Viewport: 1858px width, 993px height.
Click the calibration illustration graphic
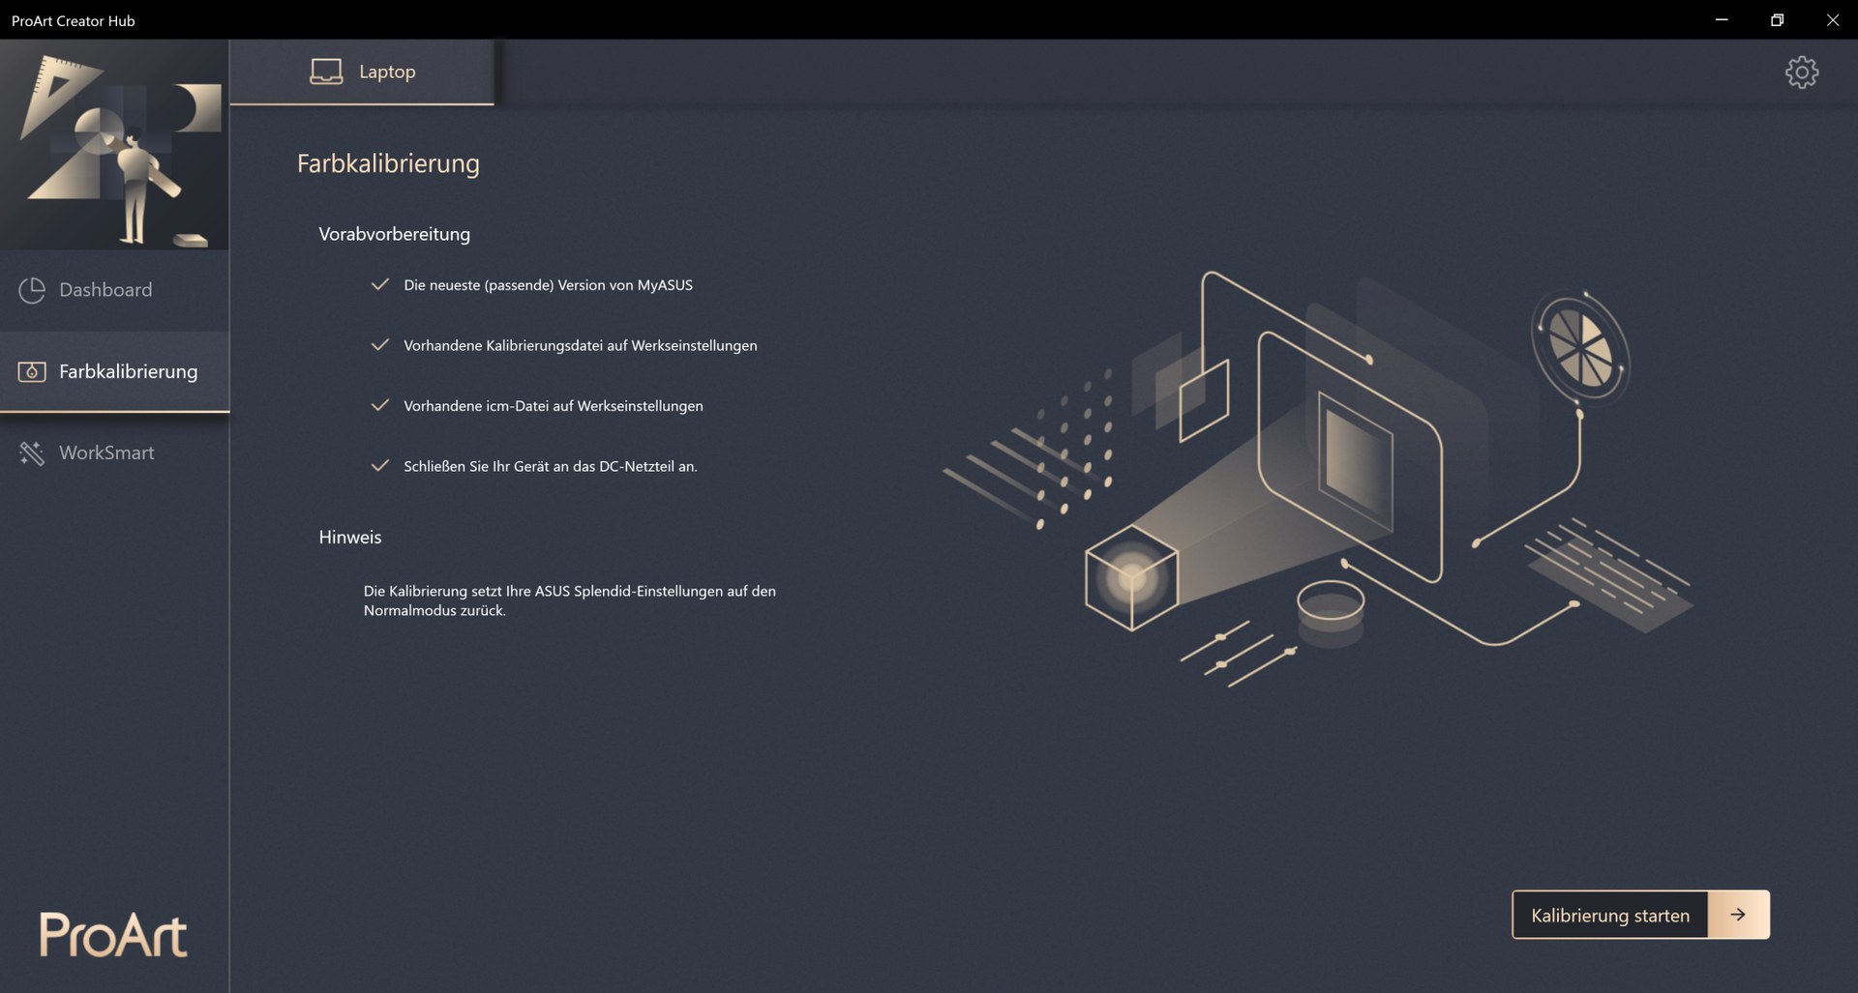[1318, 480]
